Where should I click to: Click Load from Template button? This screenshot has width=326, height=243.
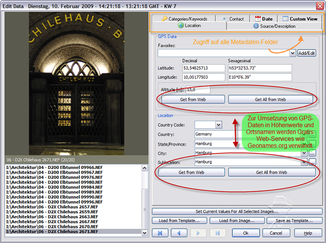[x=179, y=221]
